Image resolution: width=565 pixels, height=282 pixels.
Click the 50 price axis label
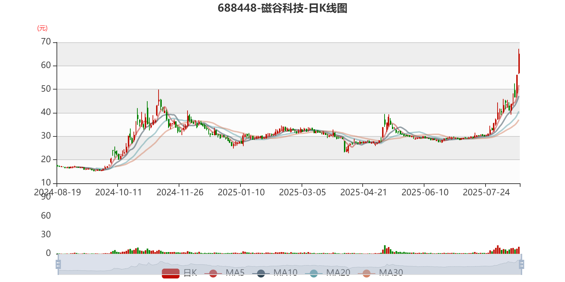[x=46, y=89]
